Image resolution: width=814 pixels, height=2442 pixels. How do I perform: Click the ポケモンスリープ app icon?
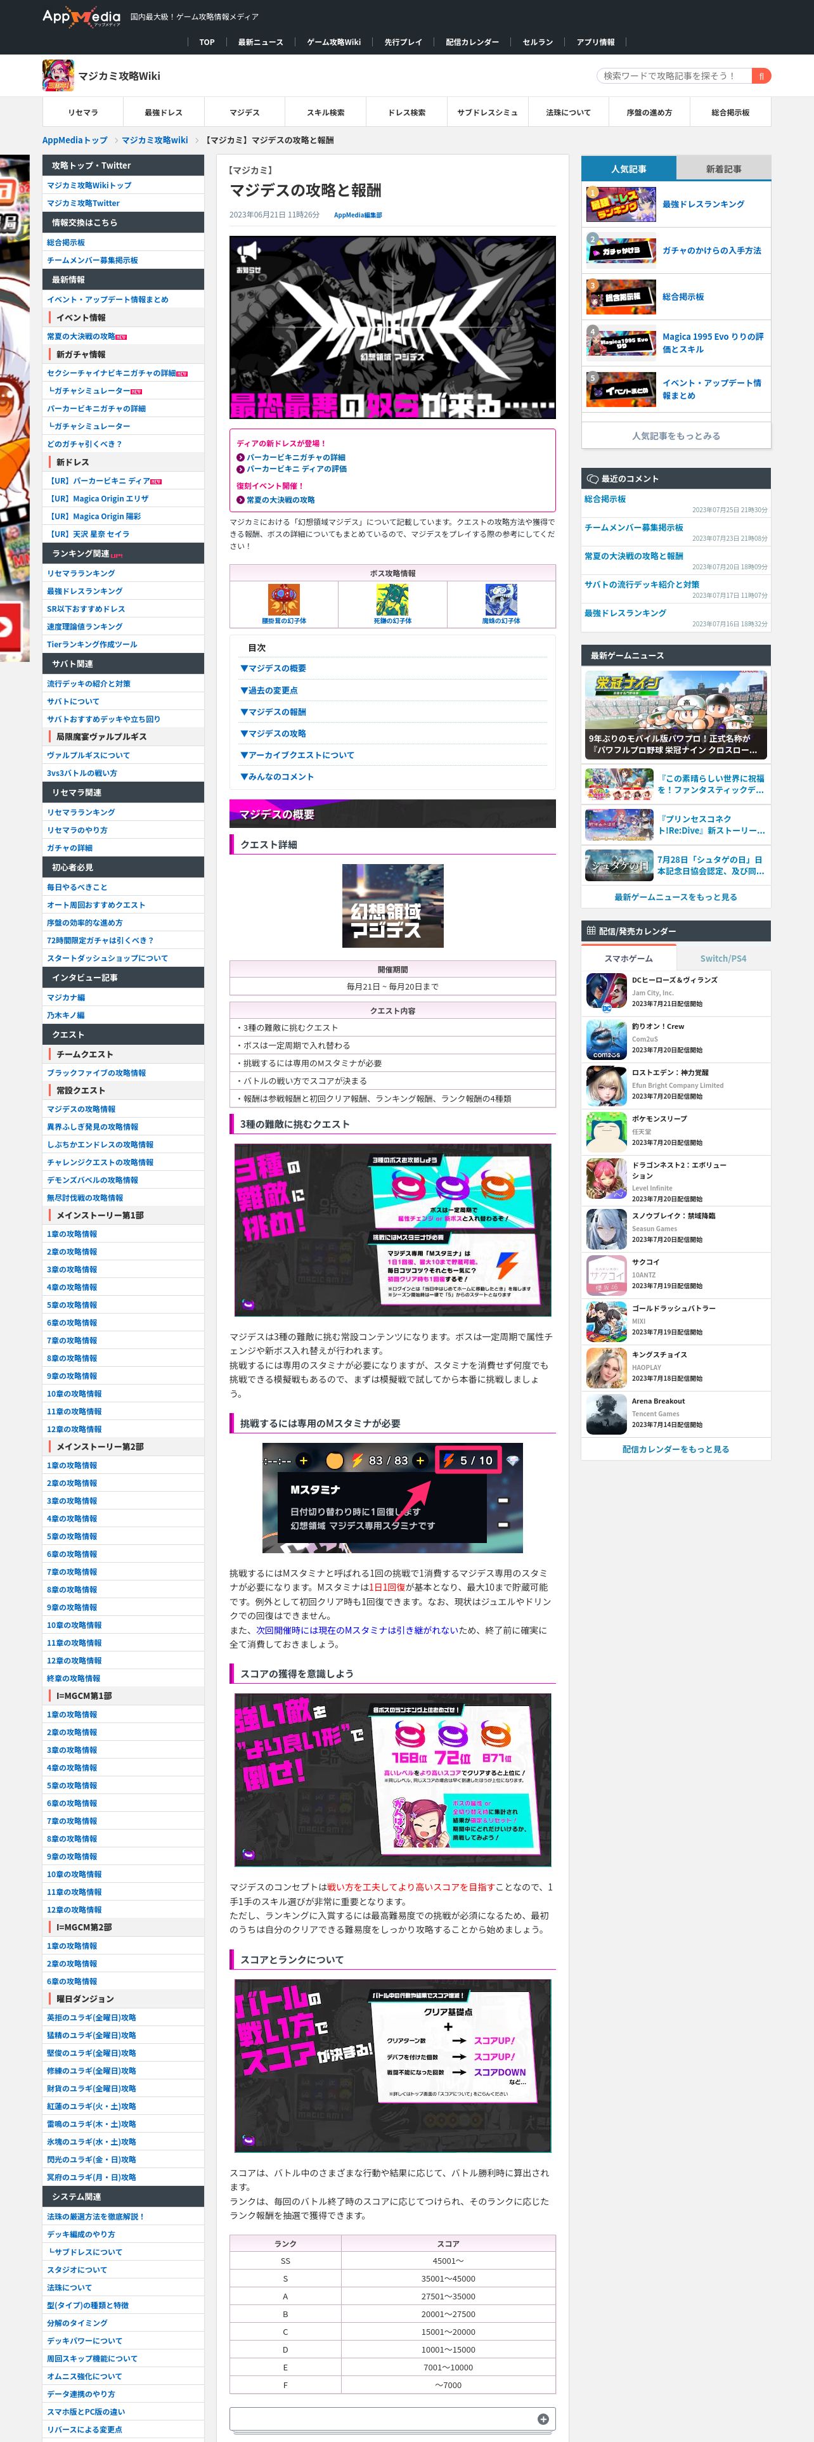pyautogui.click(x=605, y=1131)
